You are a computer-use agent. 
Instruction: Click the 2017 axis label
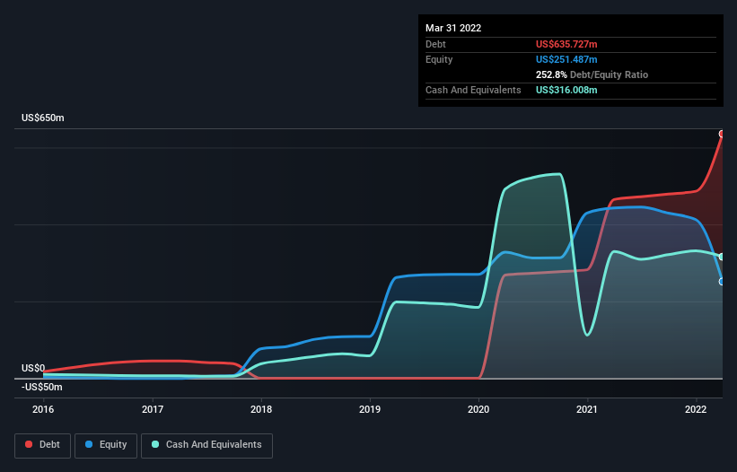tap(153, 409)
